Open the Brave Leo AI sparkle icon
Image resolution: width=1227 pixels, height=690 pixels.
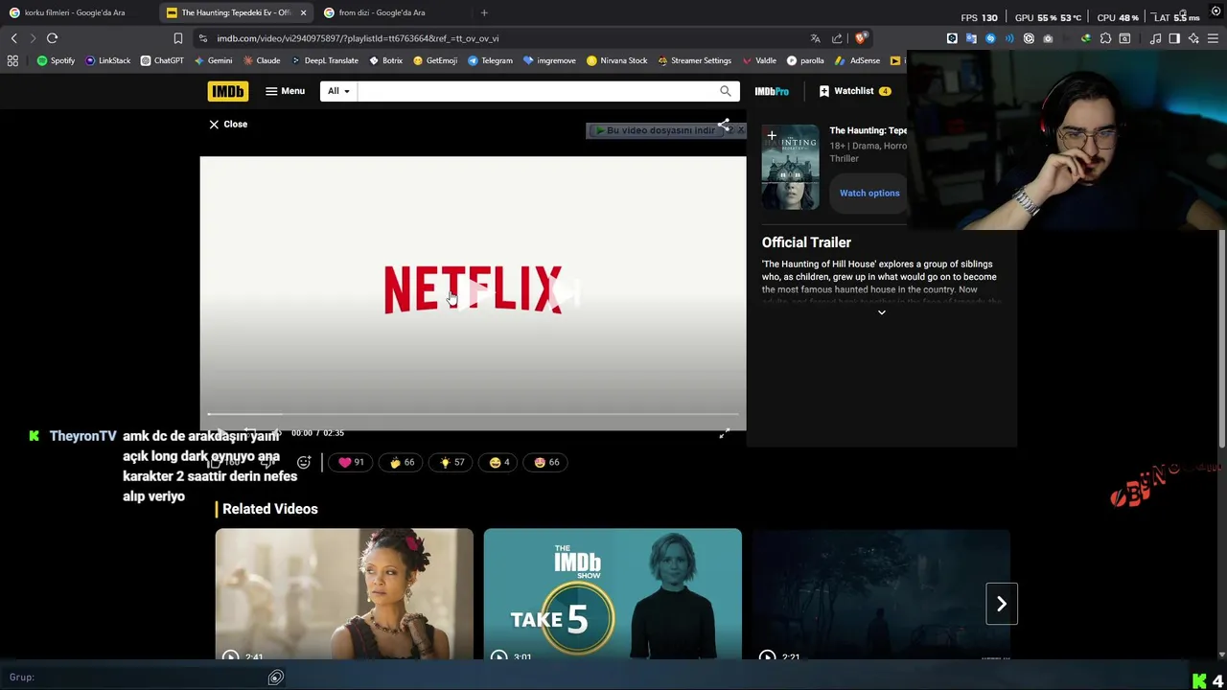1193,38
